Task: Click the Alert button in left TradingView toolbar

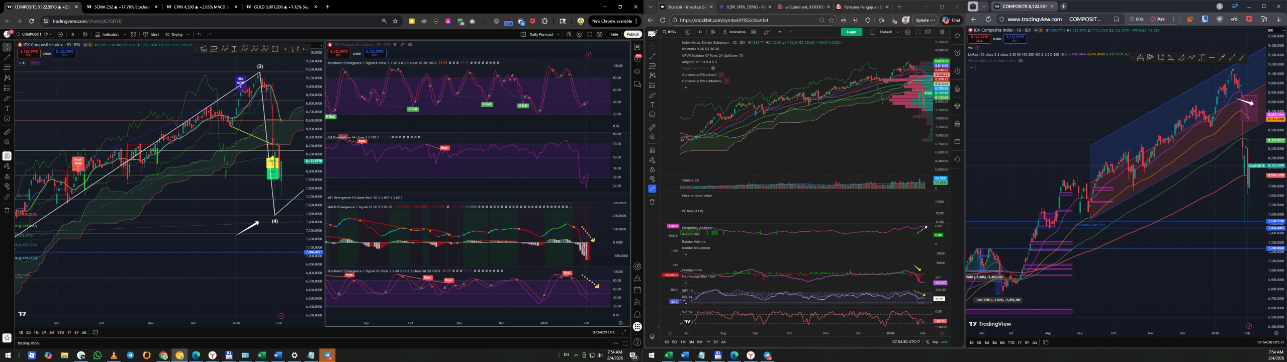Action: [151, 34]
